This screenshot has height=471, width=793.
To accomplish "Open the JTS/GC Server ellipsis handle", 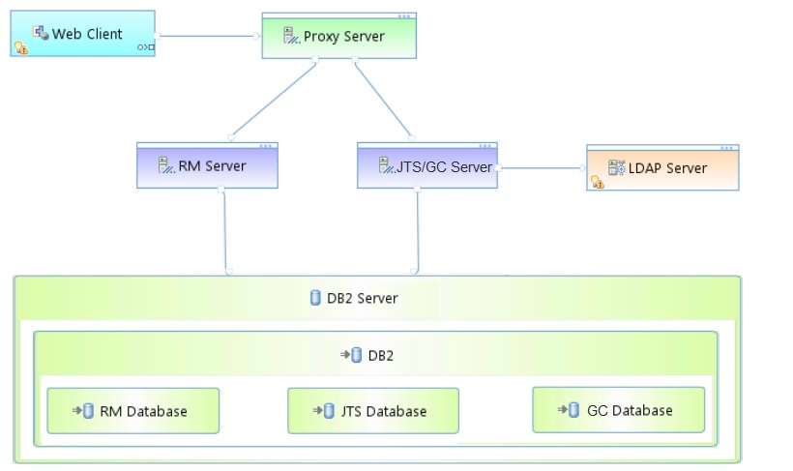I will tap(485, 146).
